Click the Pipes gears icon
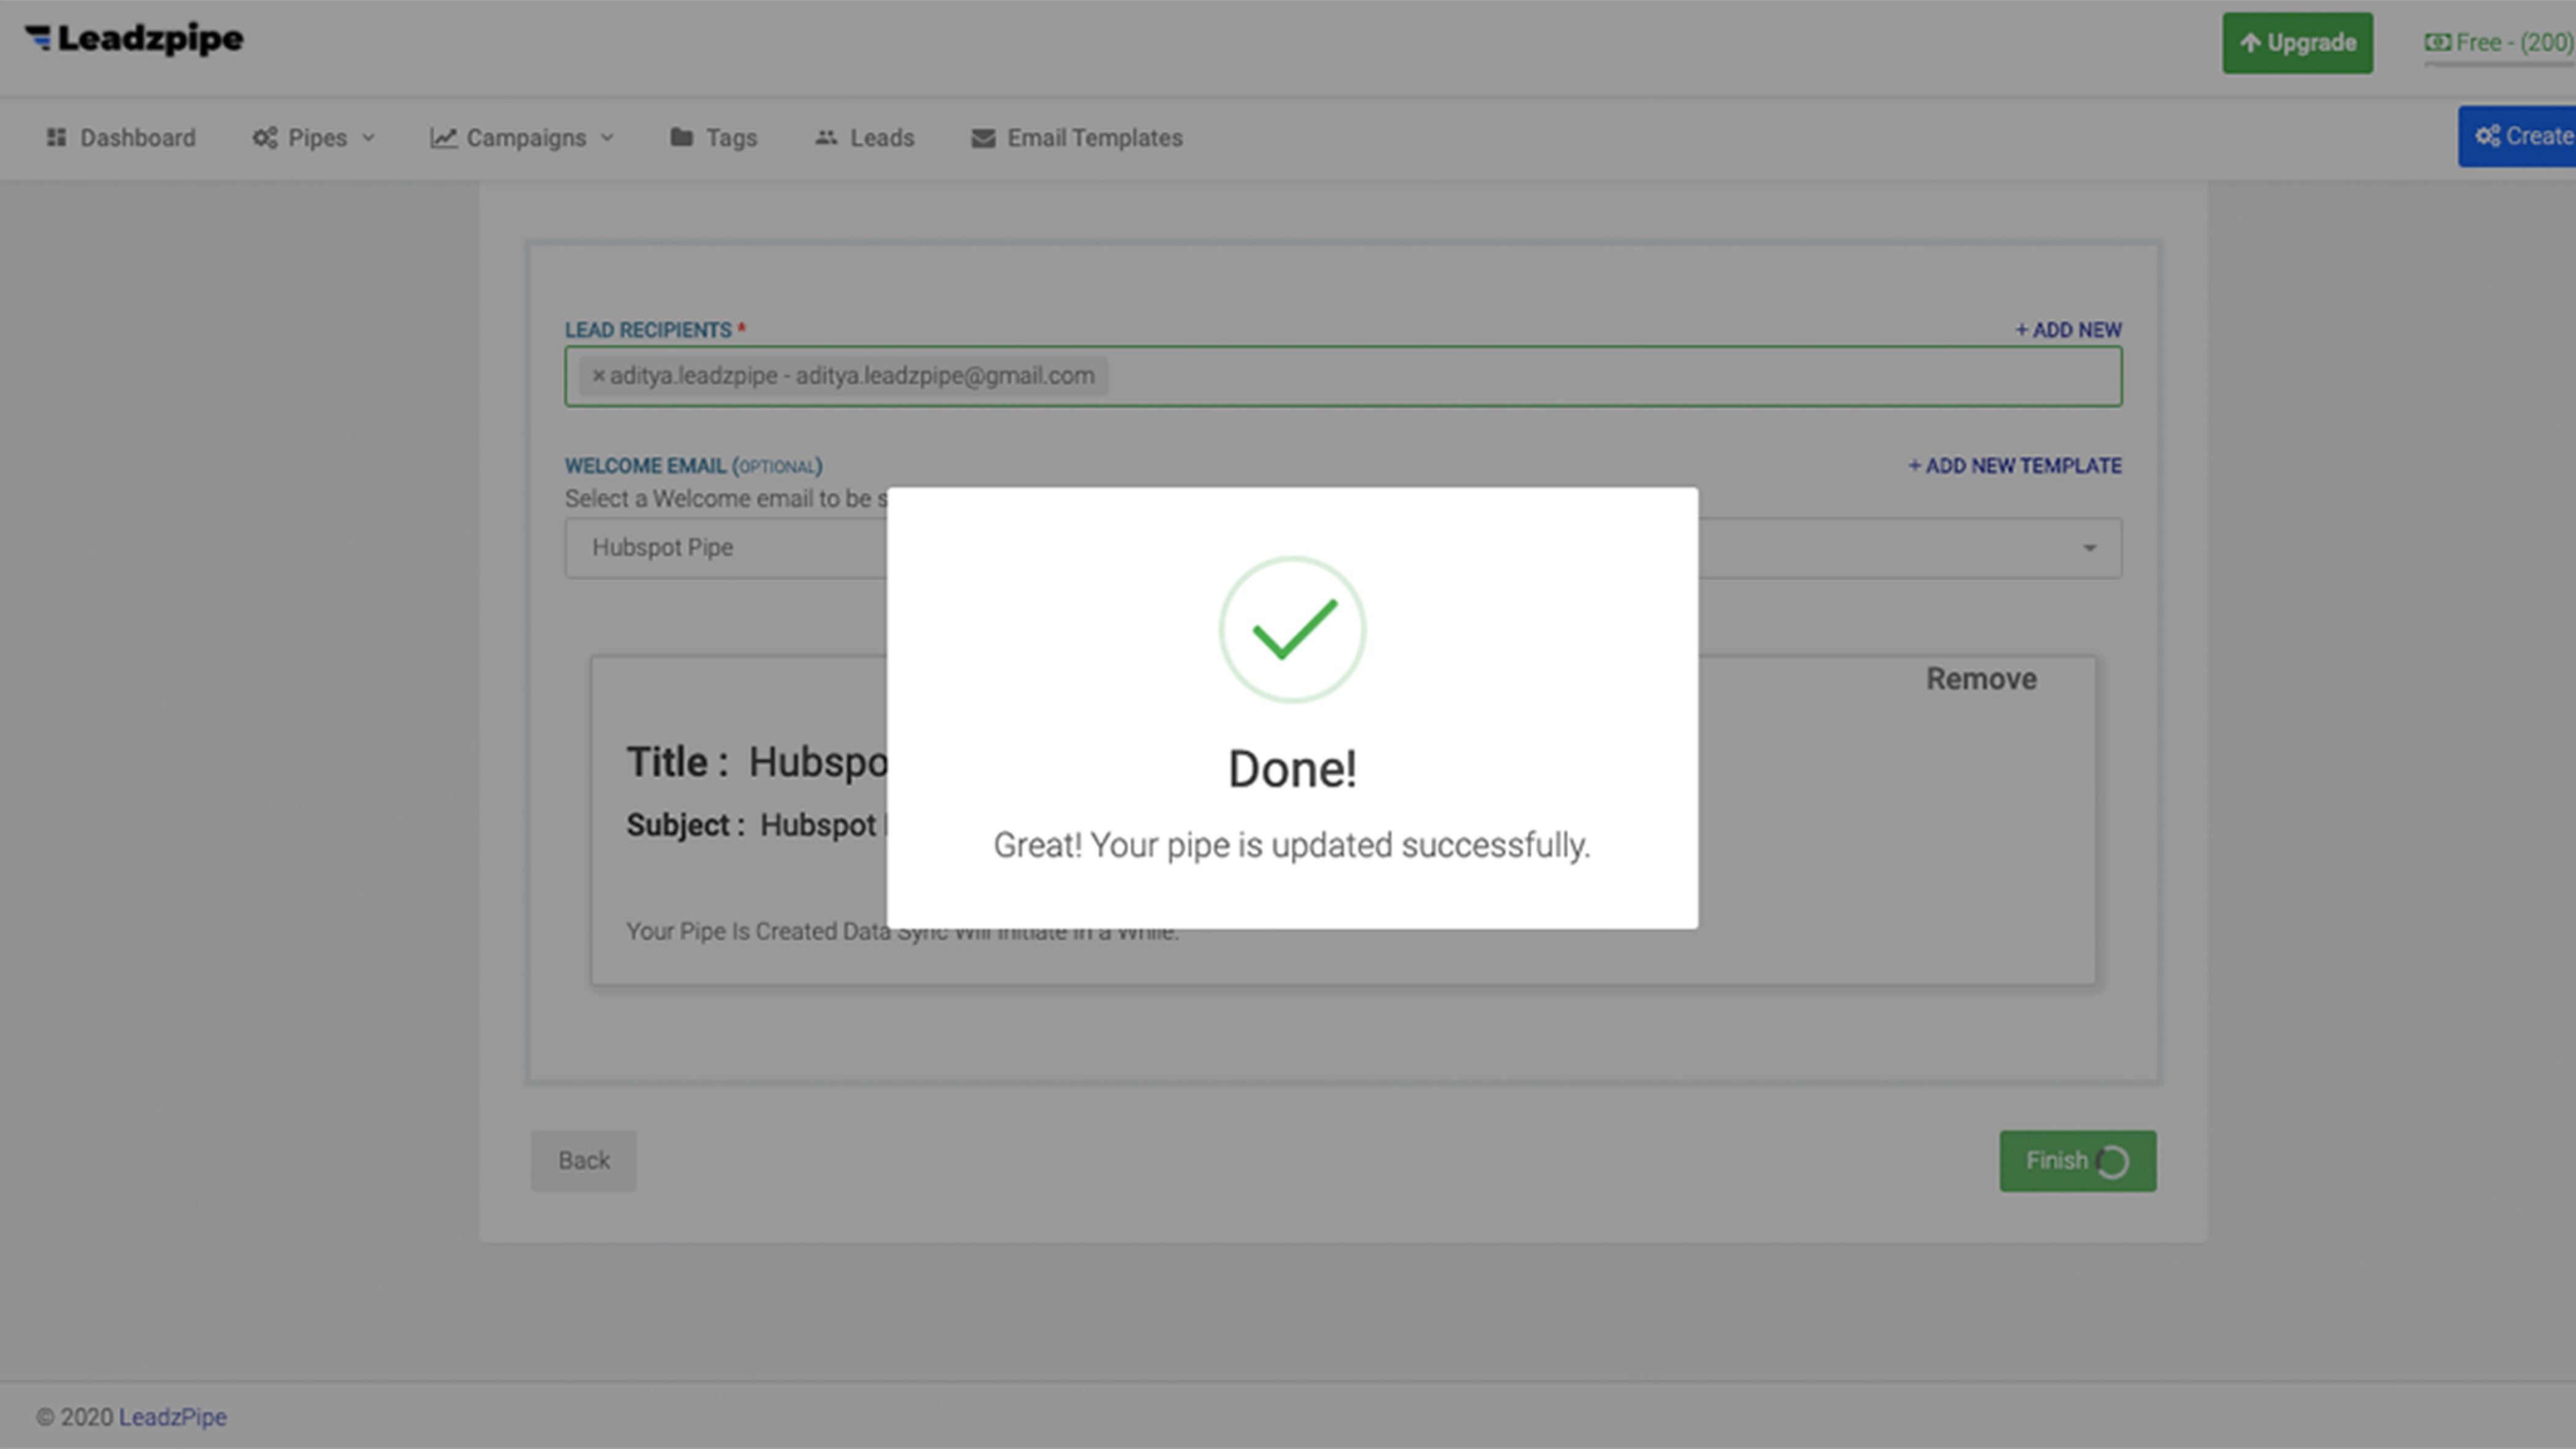2576x1449 pixels. pos(264,137)
